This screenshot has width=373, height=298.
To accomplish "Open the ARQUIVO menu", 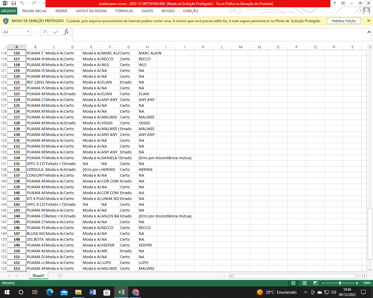I will [x=8, y=11].
